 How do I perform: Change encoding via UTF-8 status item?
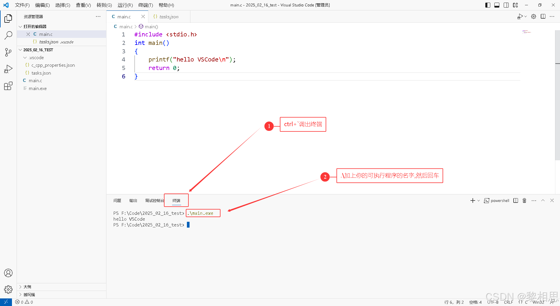tap(493, 302)
